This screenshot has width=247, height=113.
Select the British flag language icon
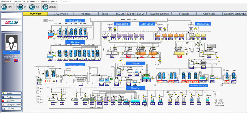tap(16, 60)
